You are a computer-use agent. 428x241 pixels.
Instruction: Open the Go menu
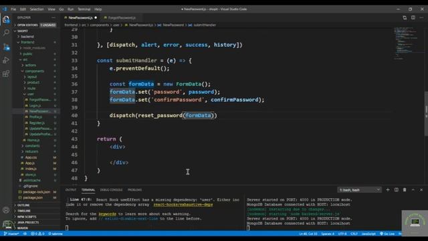pyautogui.click(x=62, y=9)
